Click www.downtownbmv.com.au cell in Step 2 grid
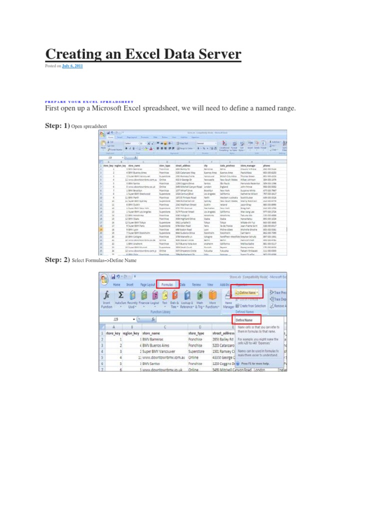 pos(163,357)
